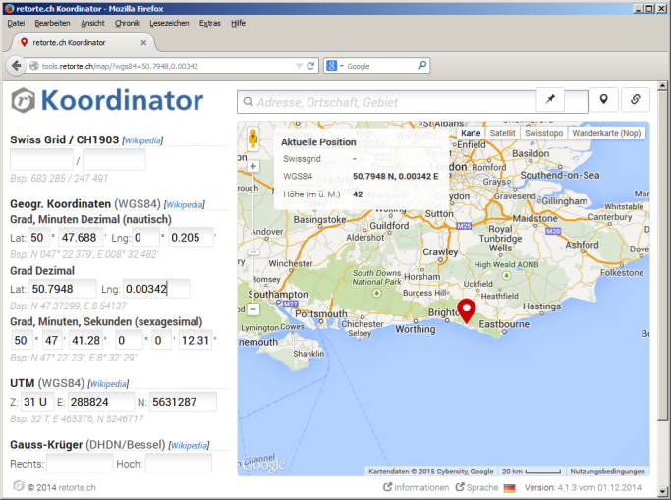
Task: Click the retorte Koordinator logo
Action: pos(107,101)
